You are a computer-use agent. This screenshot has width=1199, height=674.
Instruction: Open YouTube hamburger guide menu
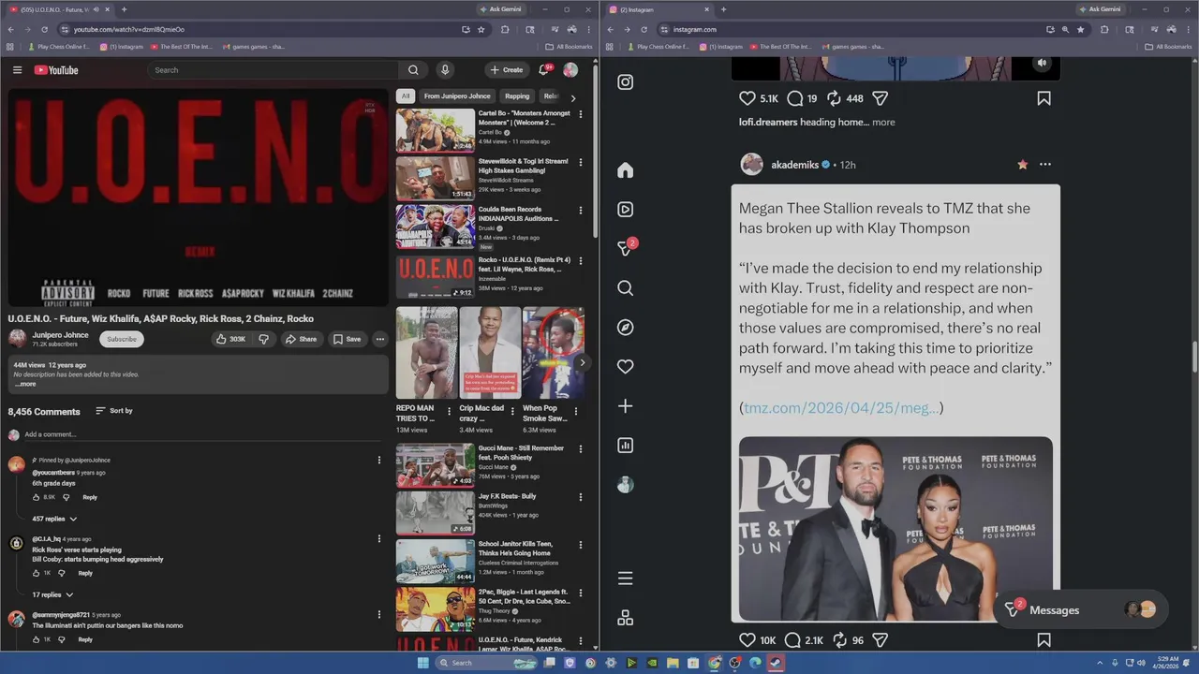pyautogui.click(x=17, y=70)
